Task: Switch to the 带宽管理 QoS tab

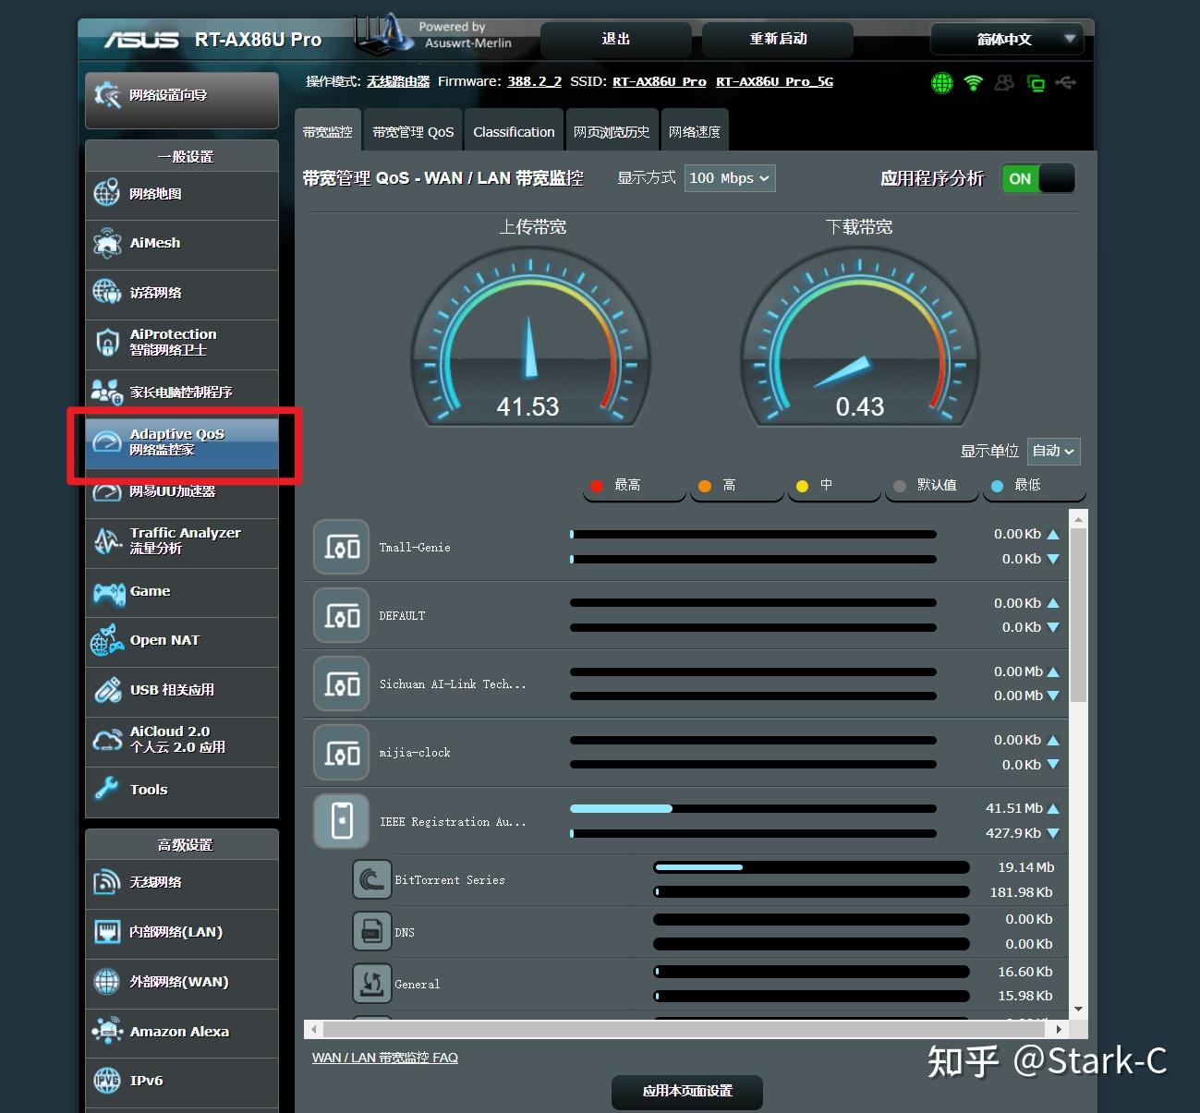Action: (x=413, y=131)
